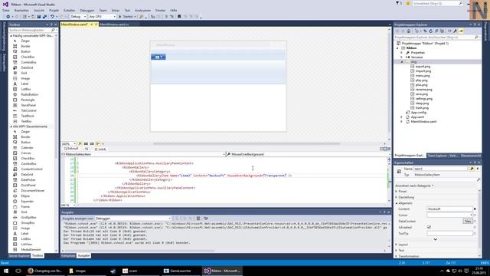Click the Refresh icon in Projektmappen-Explorer toolbar
490x276 pixels.
[430, 31]
